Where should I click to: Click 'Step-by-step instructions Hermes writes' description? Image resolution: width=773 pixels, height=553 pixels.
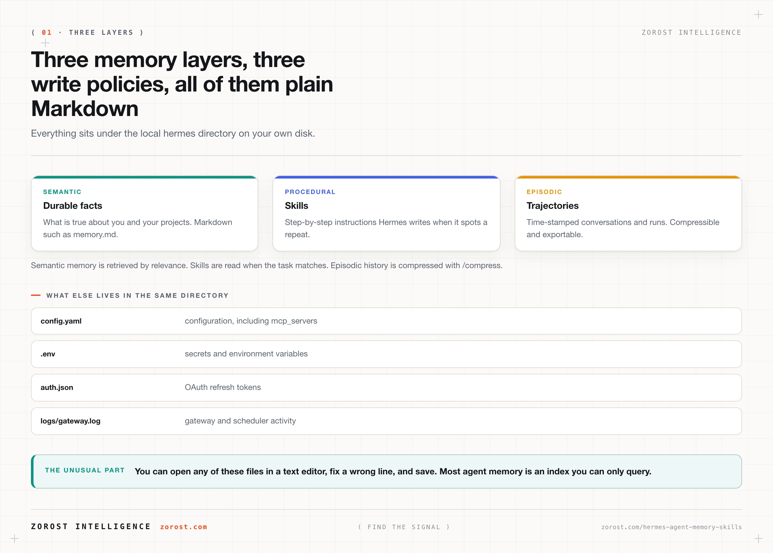coord(386,228)
